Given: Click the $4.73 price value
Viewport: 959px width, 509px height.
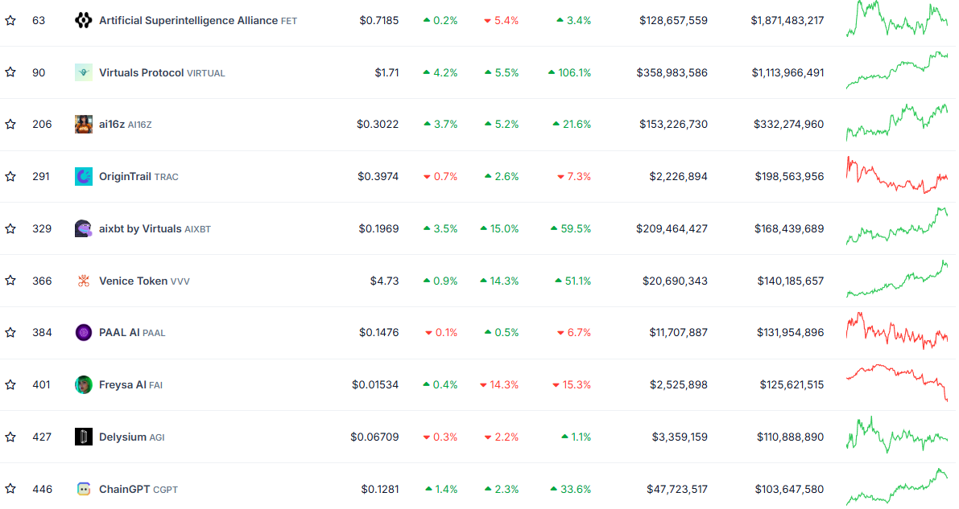Looking at the screenshot, I should point(384,281).
